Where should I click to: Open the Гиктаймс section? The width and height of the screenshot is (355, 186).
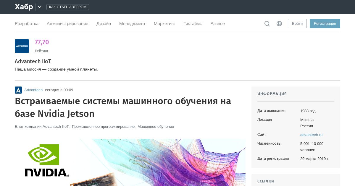193,24
